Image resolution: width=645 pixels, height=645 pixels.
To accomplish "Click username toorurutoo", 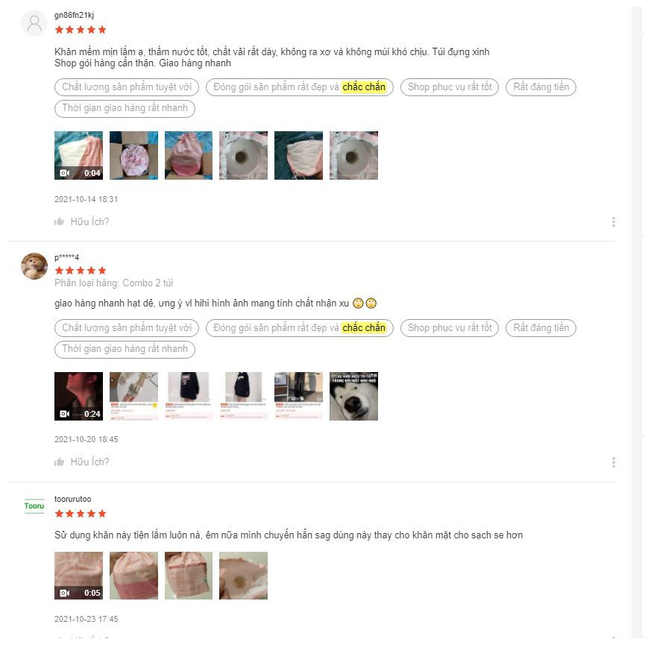I will pos(73,499).
